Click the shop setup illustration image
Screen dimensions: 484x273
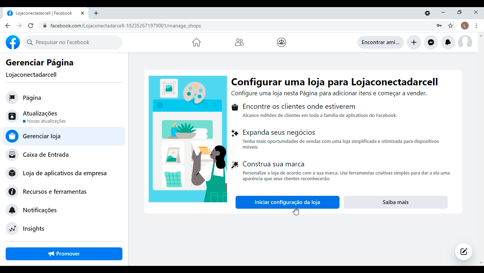click(188, 139)
